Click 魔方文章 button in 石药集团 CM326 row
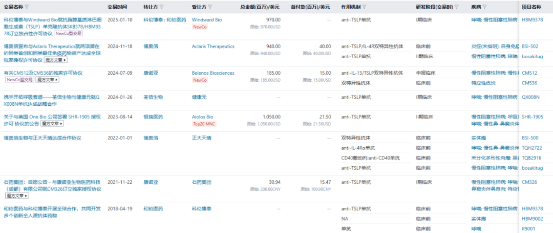The height and width of the screenshot is (233, 553). 16,196
